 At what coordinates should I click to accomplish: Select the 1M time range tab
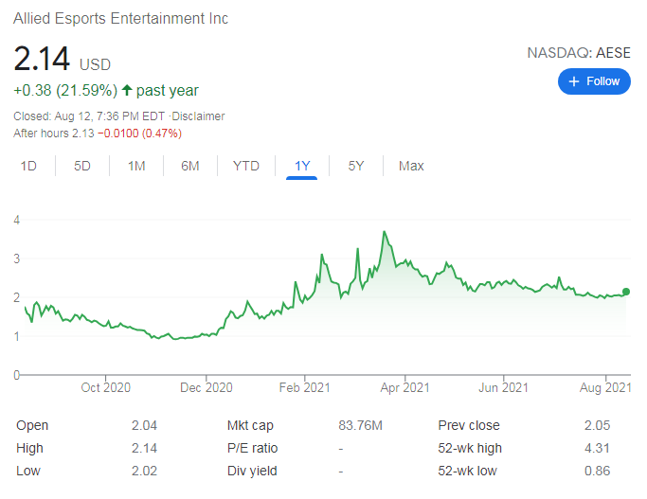tap(136, 166)
